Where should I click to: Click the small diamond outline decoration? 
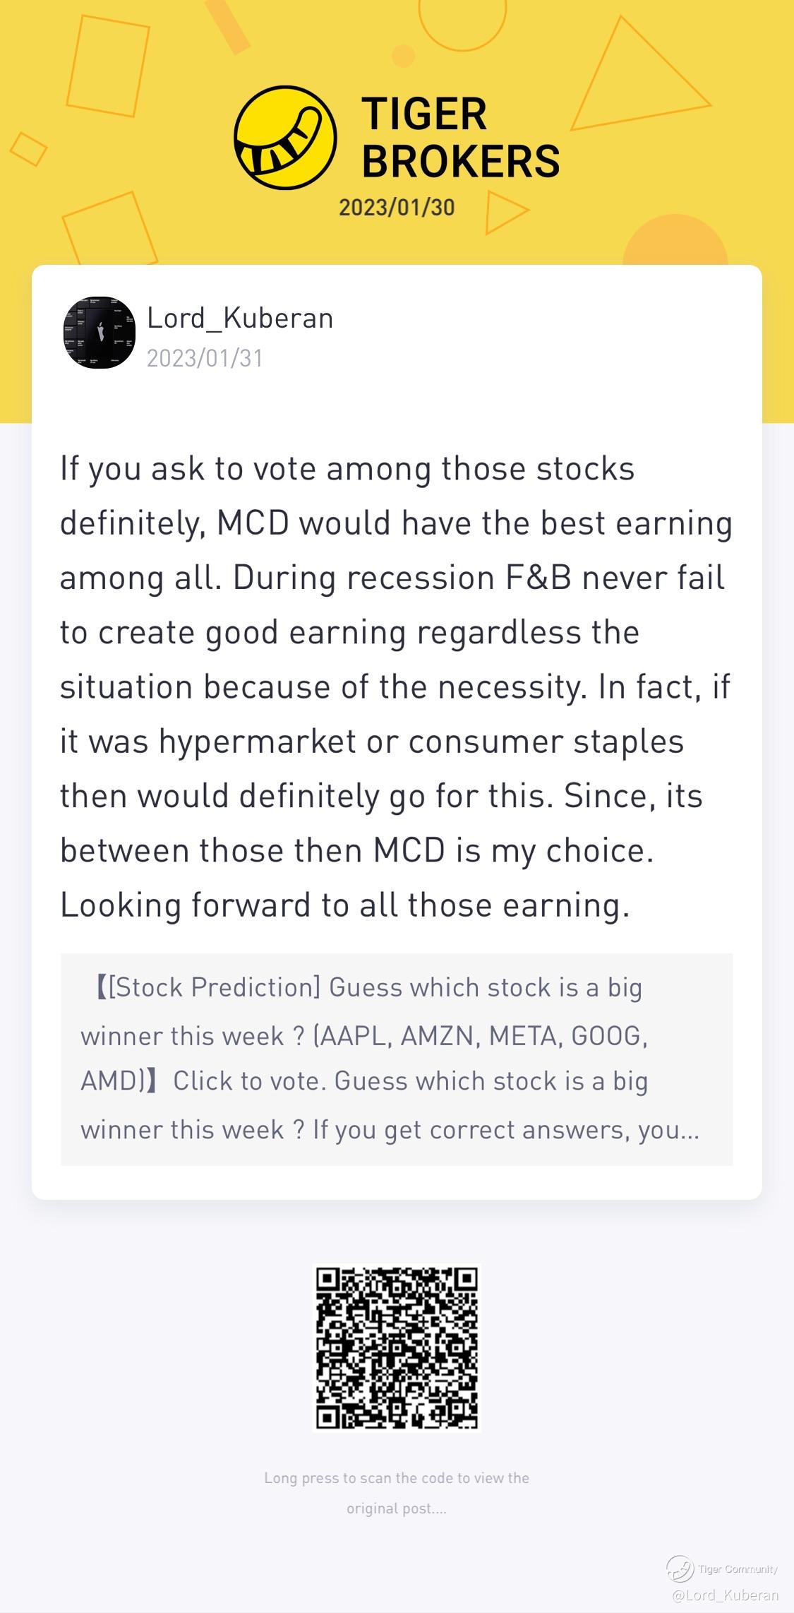[x=28, y=148]
